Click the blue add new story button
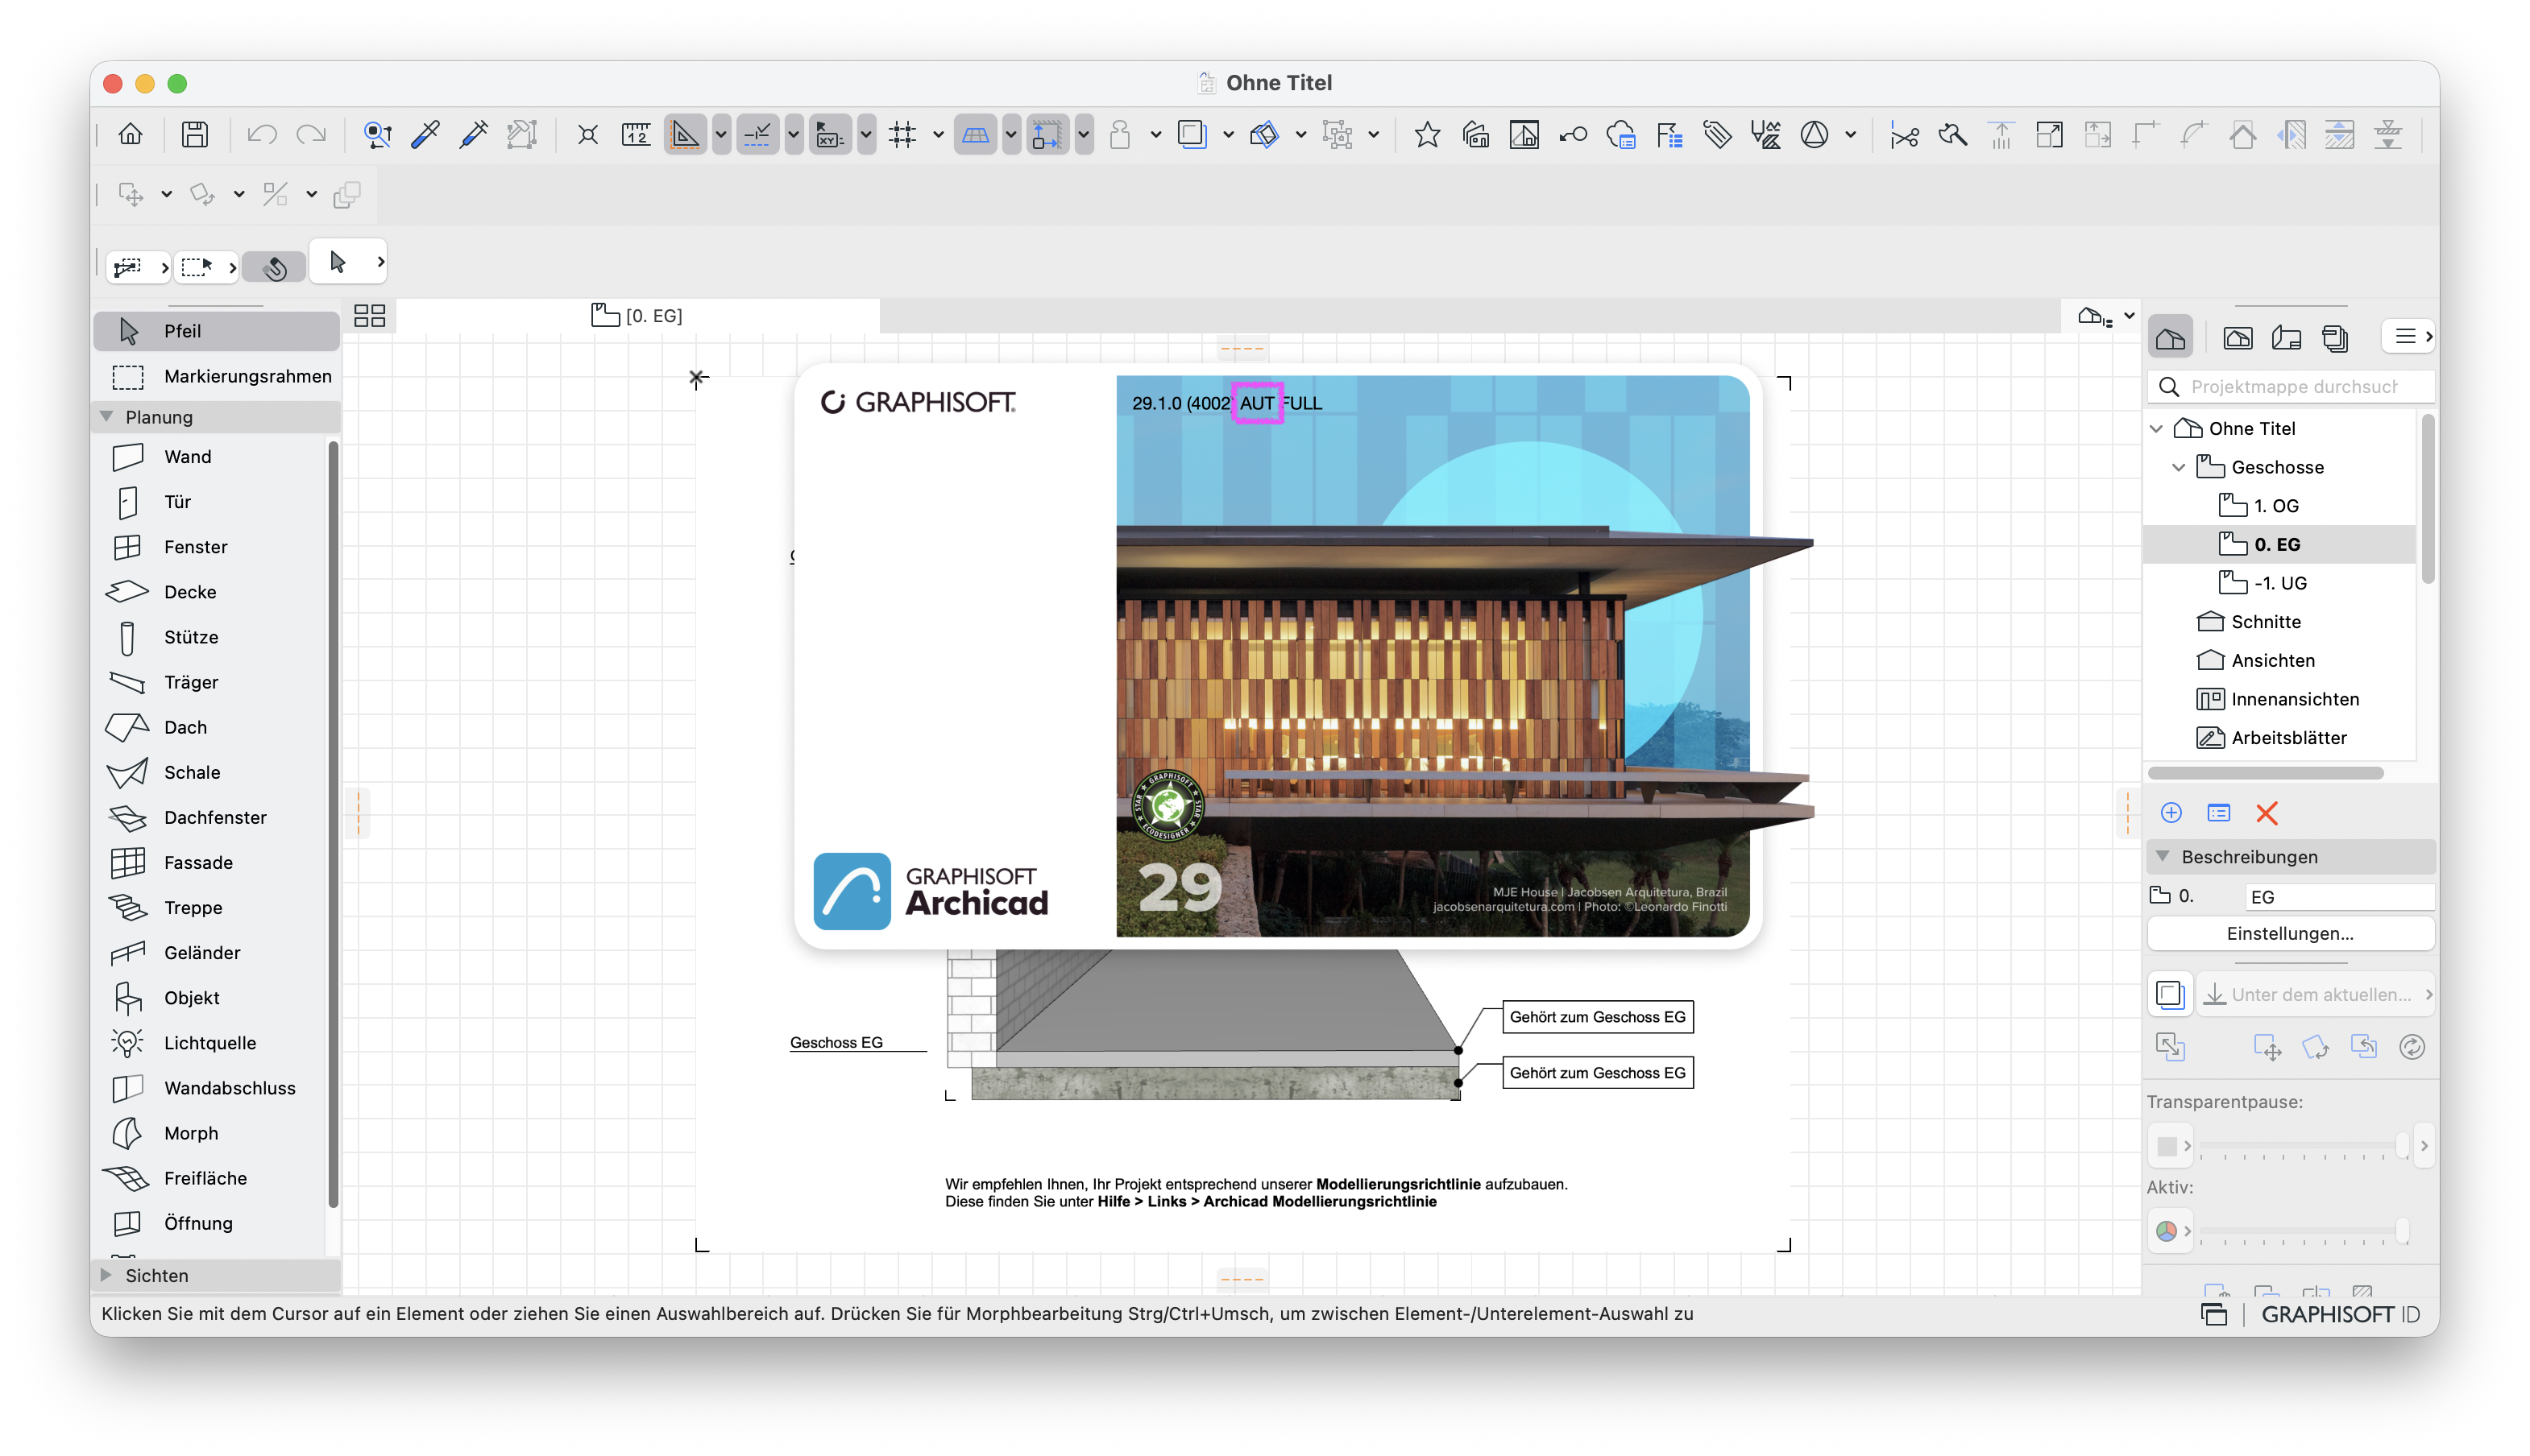Image resolution: width=2530 pixels, height=1456 pixels. point(2171,812)
